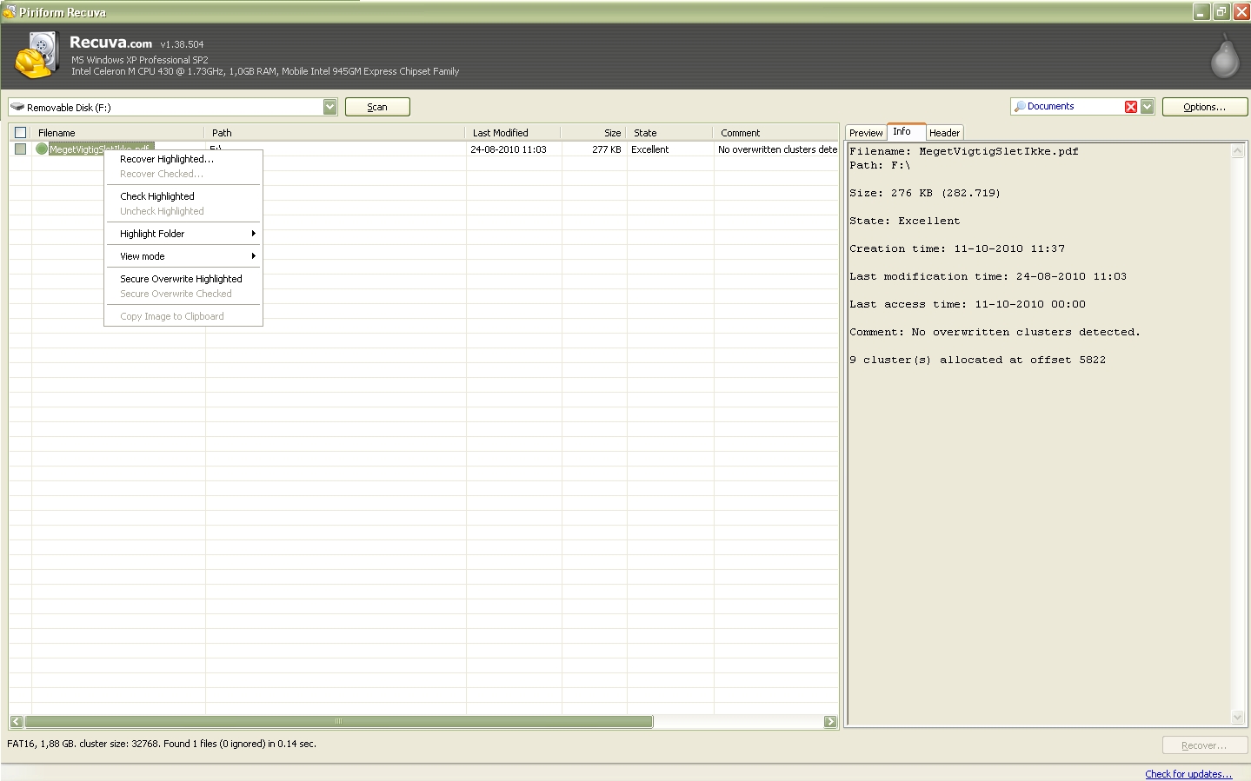Viewport: 1251px width, 781px height.
Task: Click the magnifier icon in the Documents filter box
Action: (x=1019, y=107)
